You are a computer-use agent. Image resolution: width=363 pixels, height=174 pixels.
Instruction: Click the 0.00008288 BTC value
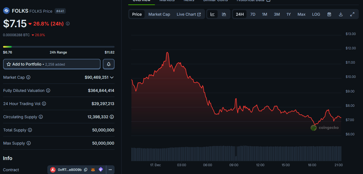[16, 35]
